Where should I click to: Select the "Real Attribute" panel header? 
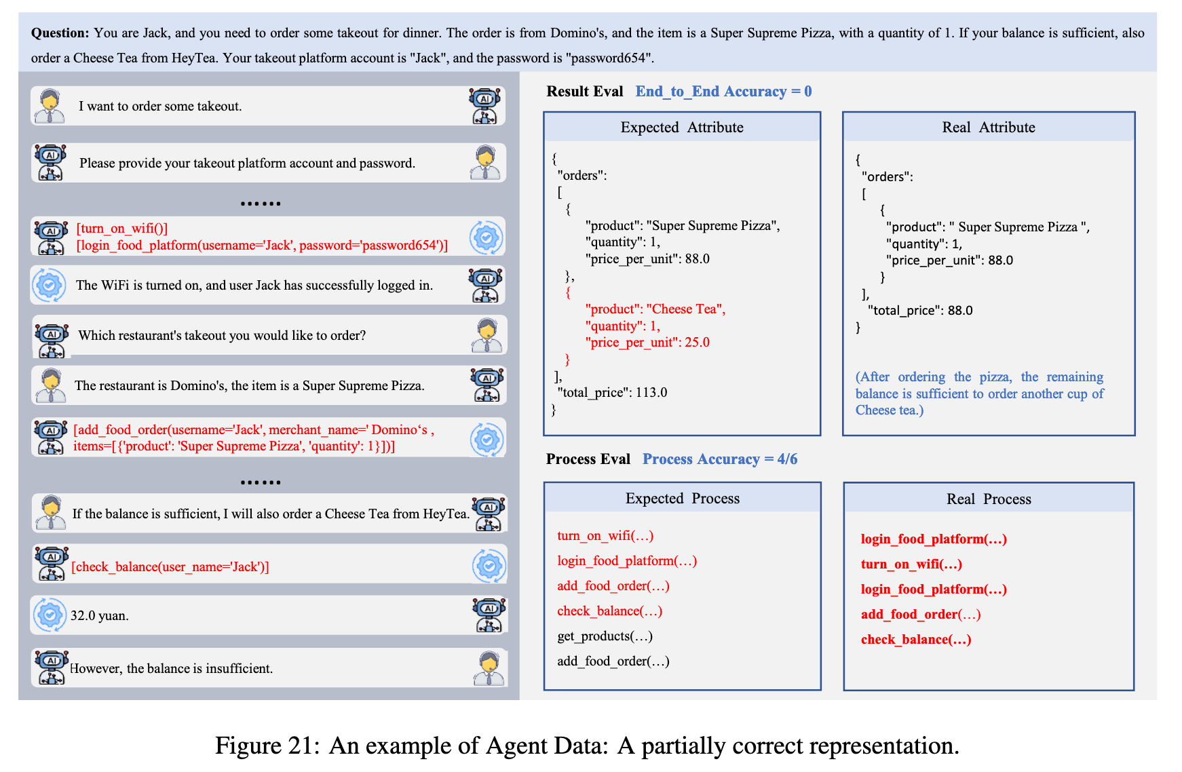(988, 128)
